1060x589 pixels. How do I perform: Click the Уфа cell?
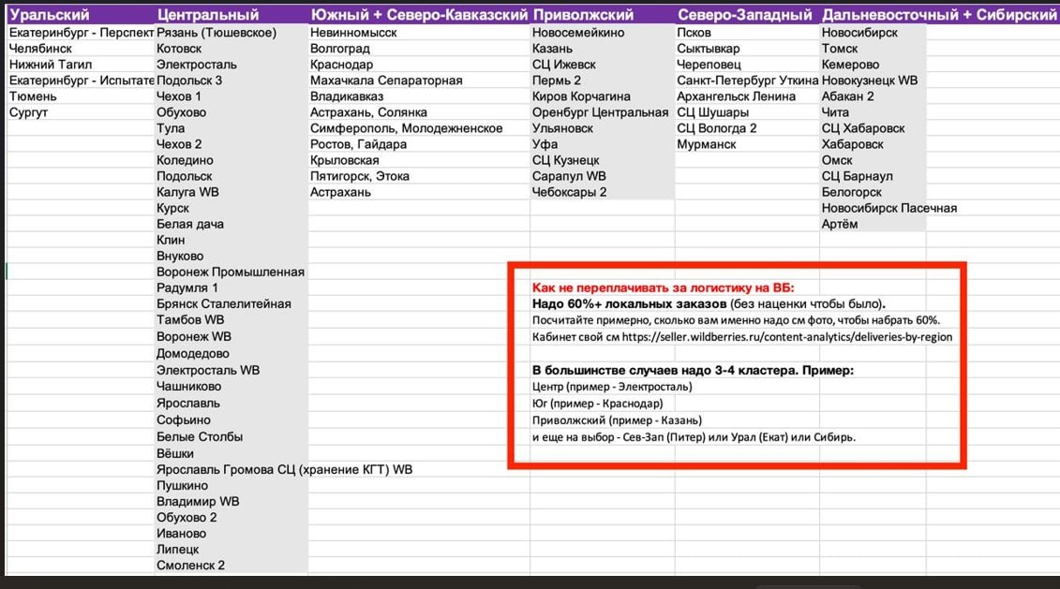[603, 144]
